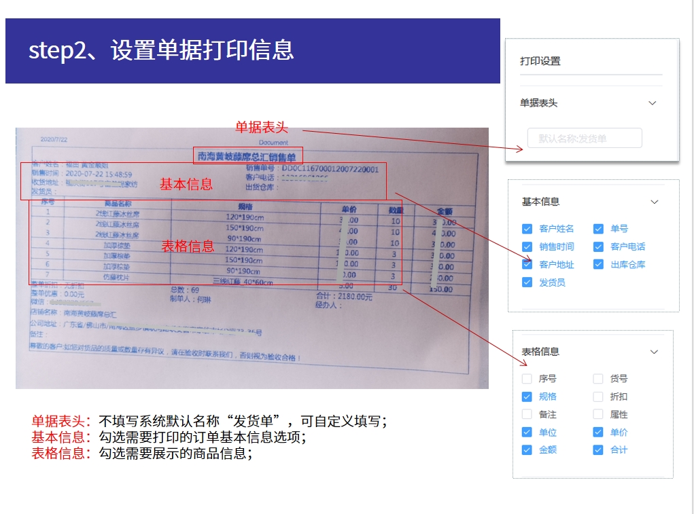Tick the 备注 checkbox

[x=527, y=414]
